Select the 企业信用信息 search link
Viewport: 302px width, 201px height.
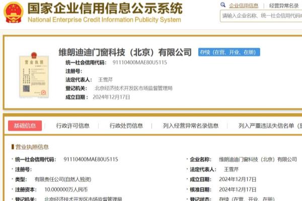pyautogui.click(x=244, y=6)
